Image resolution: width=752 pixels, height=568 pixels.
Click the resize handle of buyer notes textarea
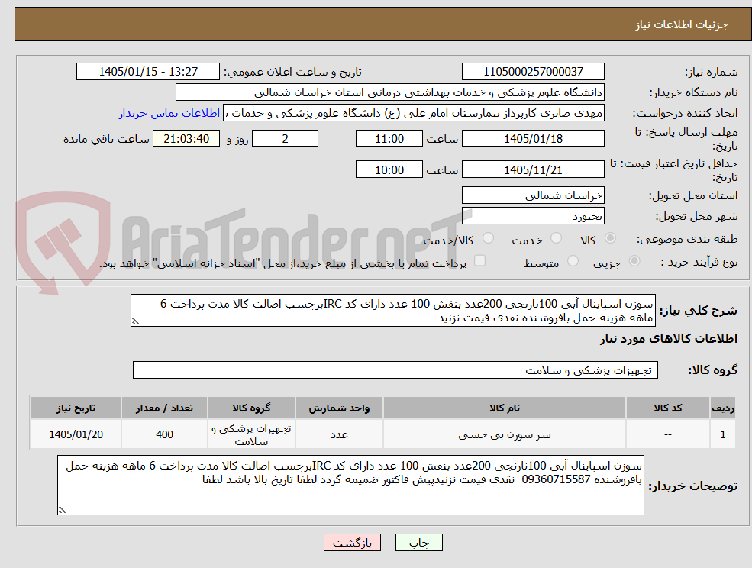62,511
